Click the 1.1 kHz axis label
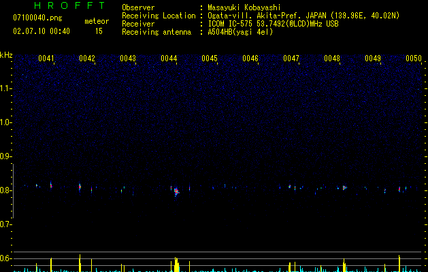428x272 pixels. coord(5,88)
